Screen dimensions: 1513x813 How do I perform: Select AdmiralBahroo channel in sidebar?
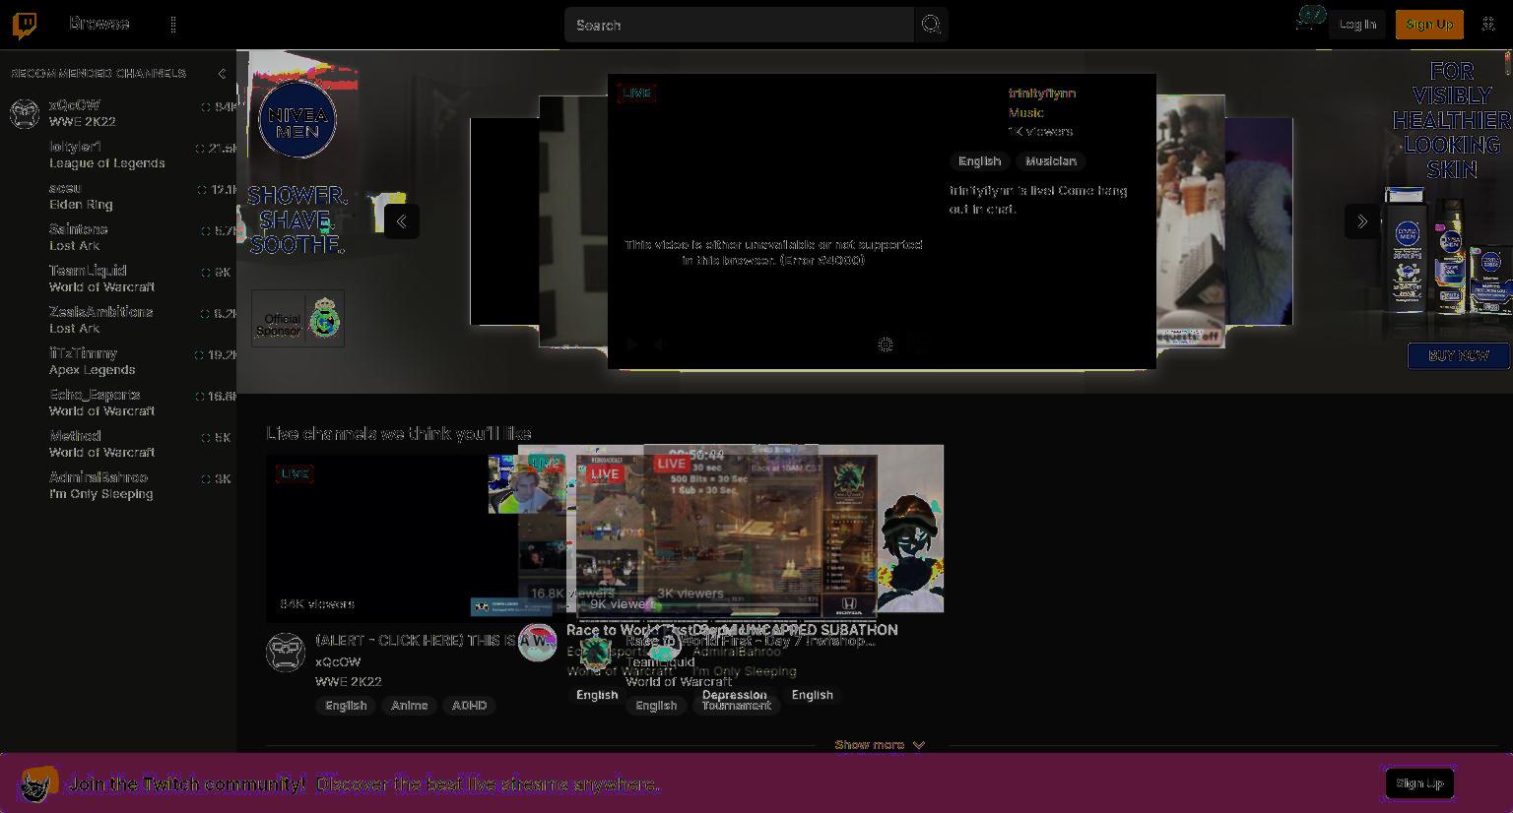click(118, 485)
